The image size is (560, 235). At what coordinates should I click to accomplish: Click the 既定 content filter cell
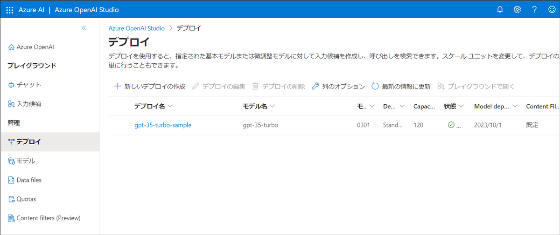tap(532, 125)
